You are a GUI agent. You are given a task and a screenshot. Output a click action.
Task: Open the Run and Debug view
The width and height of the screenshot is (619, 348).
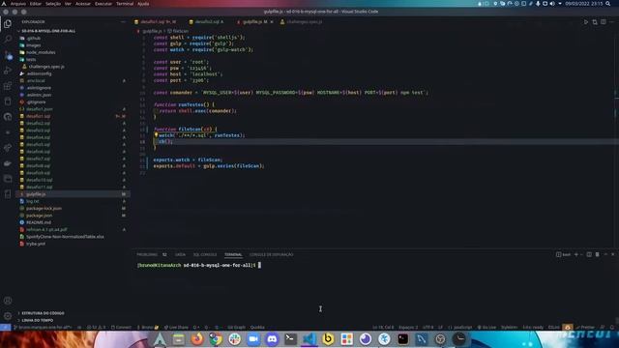point(8,71)
